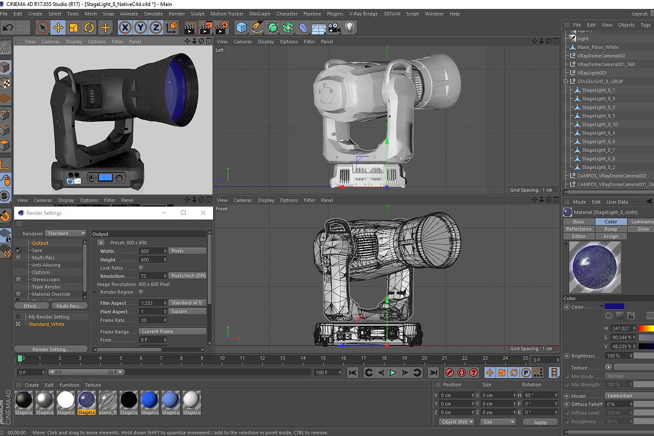The height and width of the screenshot is (436, 654).
Task: Open the Sculpt menu
Action: [197, 14]
